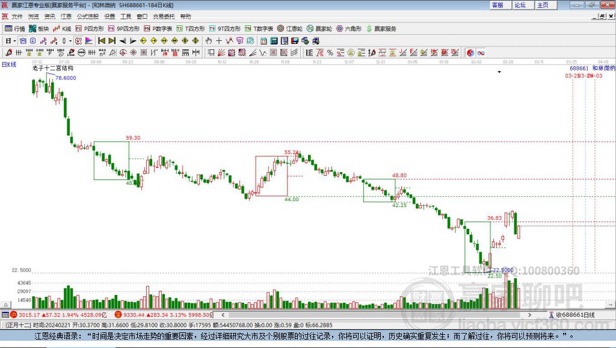Viewport: 616px width, 348px height.
Task: Open the 六角形 hexagon tool
Action: coord(349,29)
